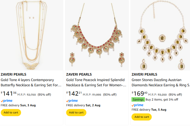Click the struck-through M.R.P. ₹3,250
Viewport: 190px width, 126px height.
pos(162,95)
